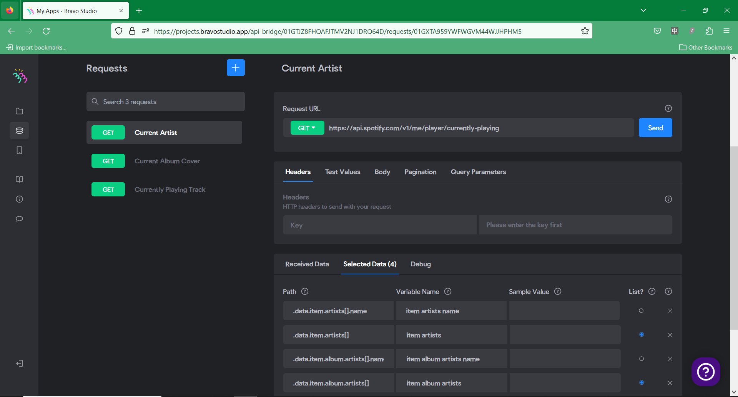Remove the .data.item.artists[] row

coord(670,335)
